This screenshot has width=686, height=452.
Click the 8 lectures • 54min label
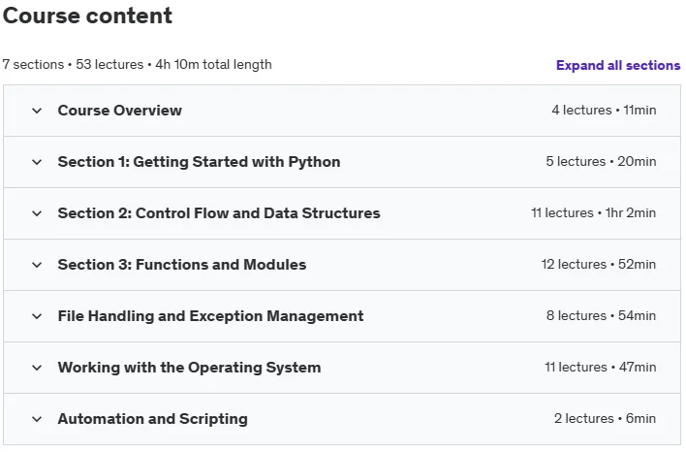pyautogui.click(x=601, y=315)
